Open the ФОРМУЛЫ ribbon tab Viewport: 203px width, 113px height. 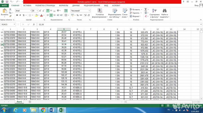coord(63,5)
